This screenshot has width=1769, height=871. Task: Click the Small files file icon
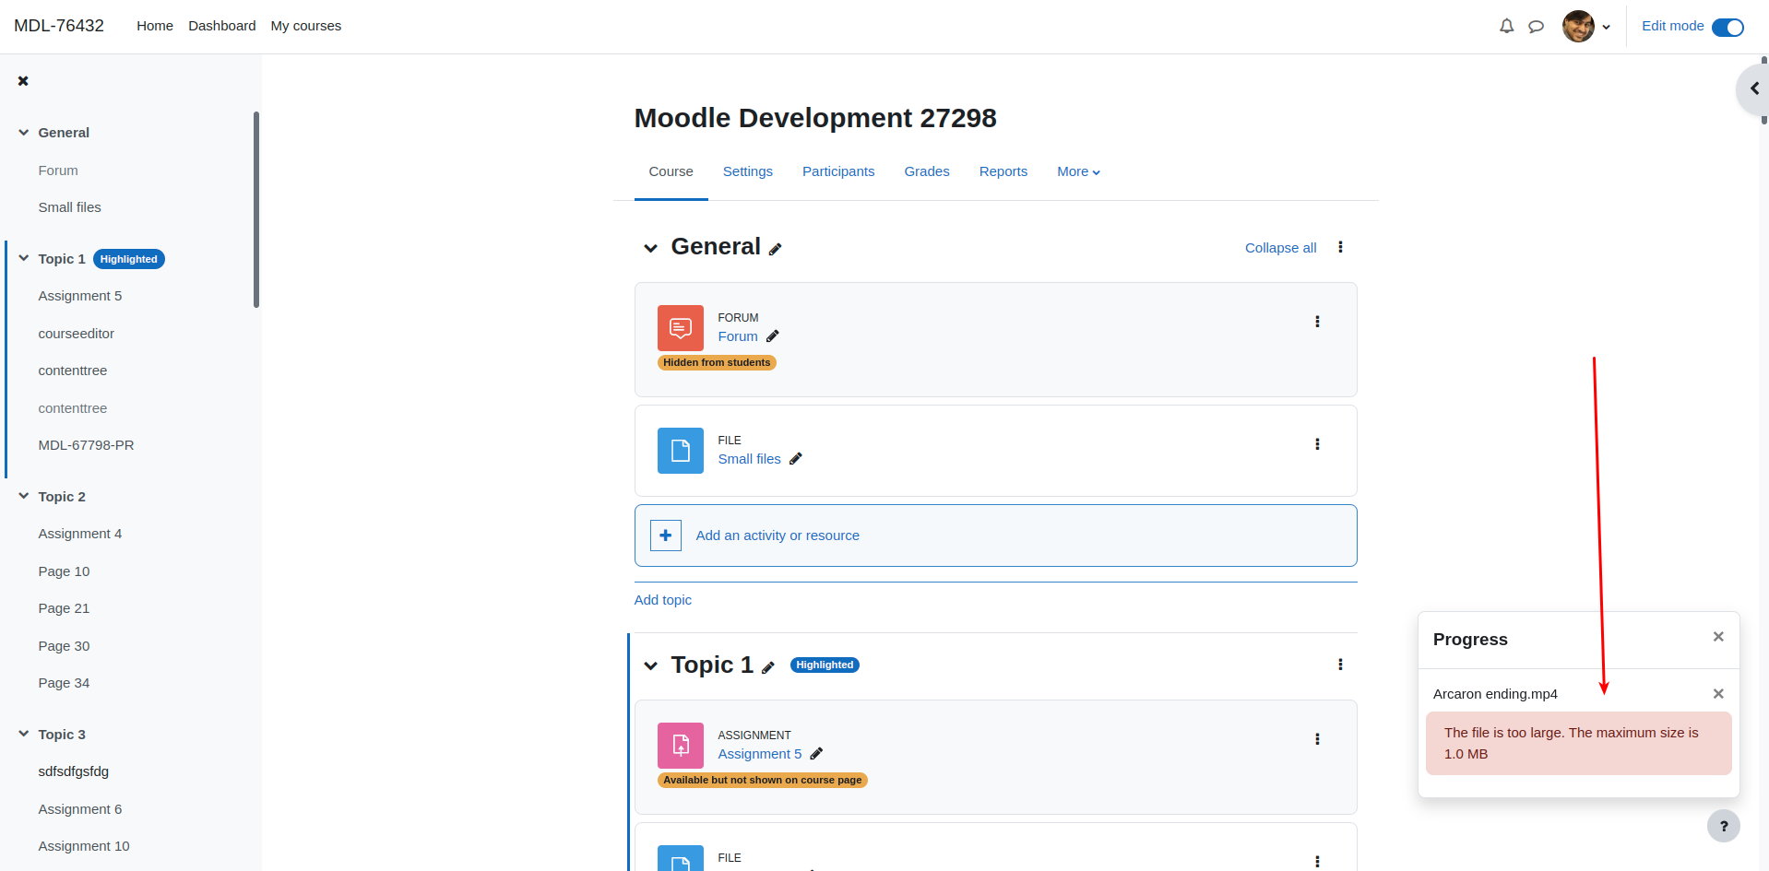coord(681,451)
